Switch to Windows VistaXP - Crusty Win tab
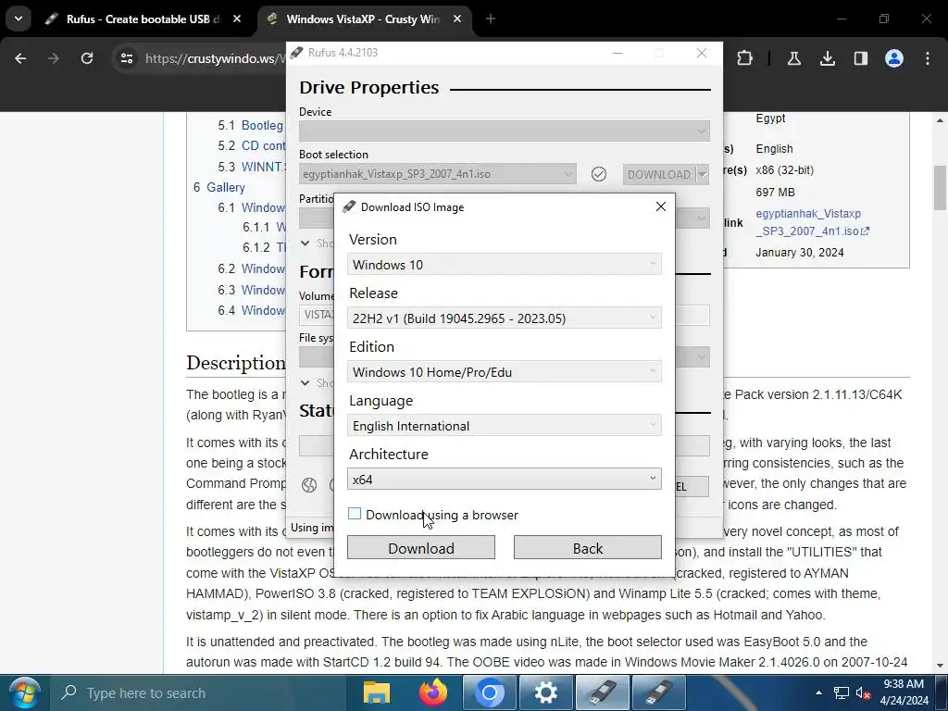The height and width of the screenshot is (711, 948). pos(363,19)
